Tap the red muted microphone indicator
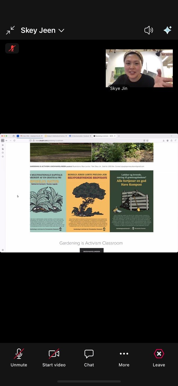This screenshot has width=178, height=386. tap(12, 48)
